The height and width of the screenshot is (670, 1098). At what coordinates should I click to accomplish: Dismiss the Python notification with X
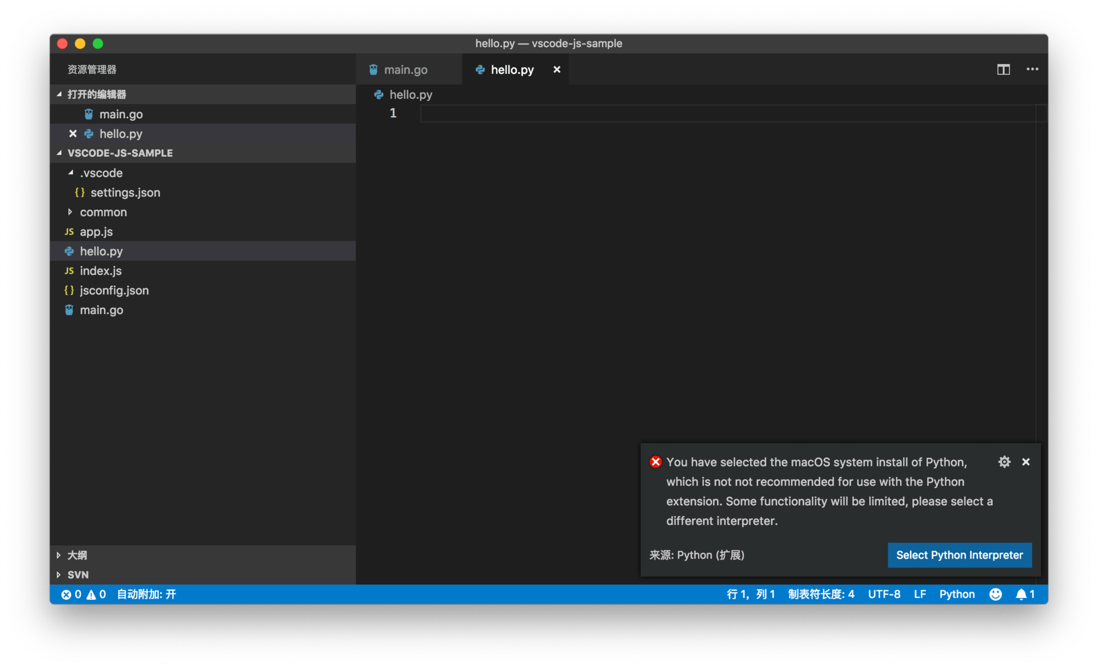pyautogui.click(x=1026, y=462)
